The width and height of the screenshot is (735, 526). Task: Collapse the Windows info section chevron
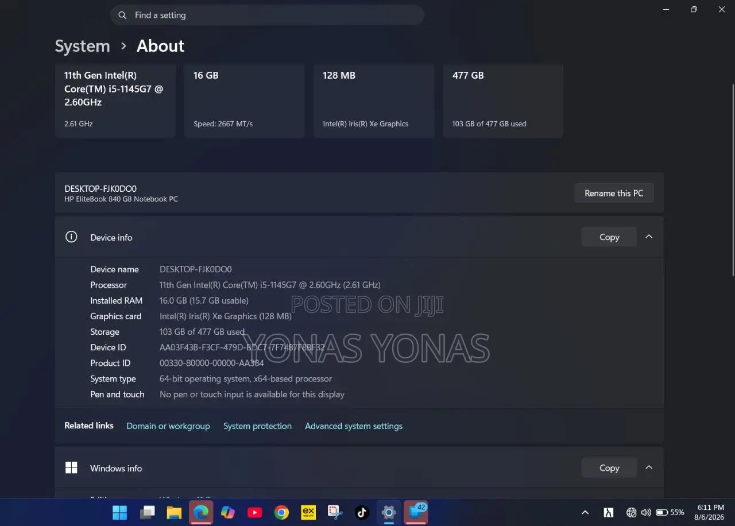tap(649, 467)
